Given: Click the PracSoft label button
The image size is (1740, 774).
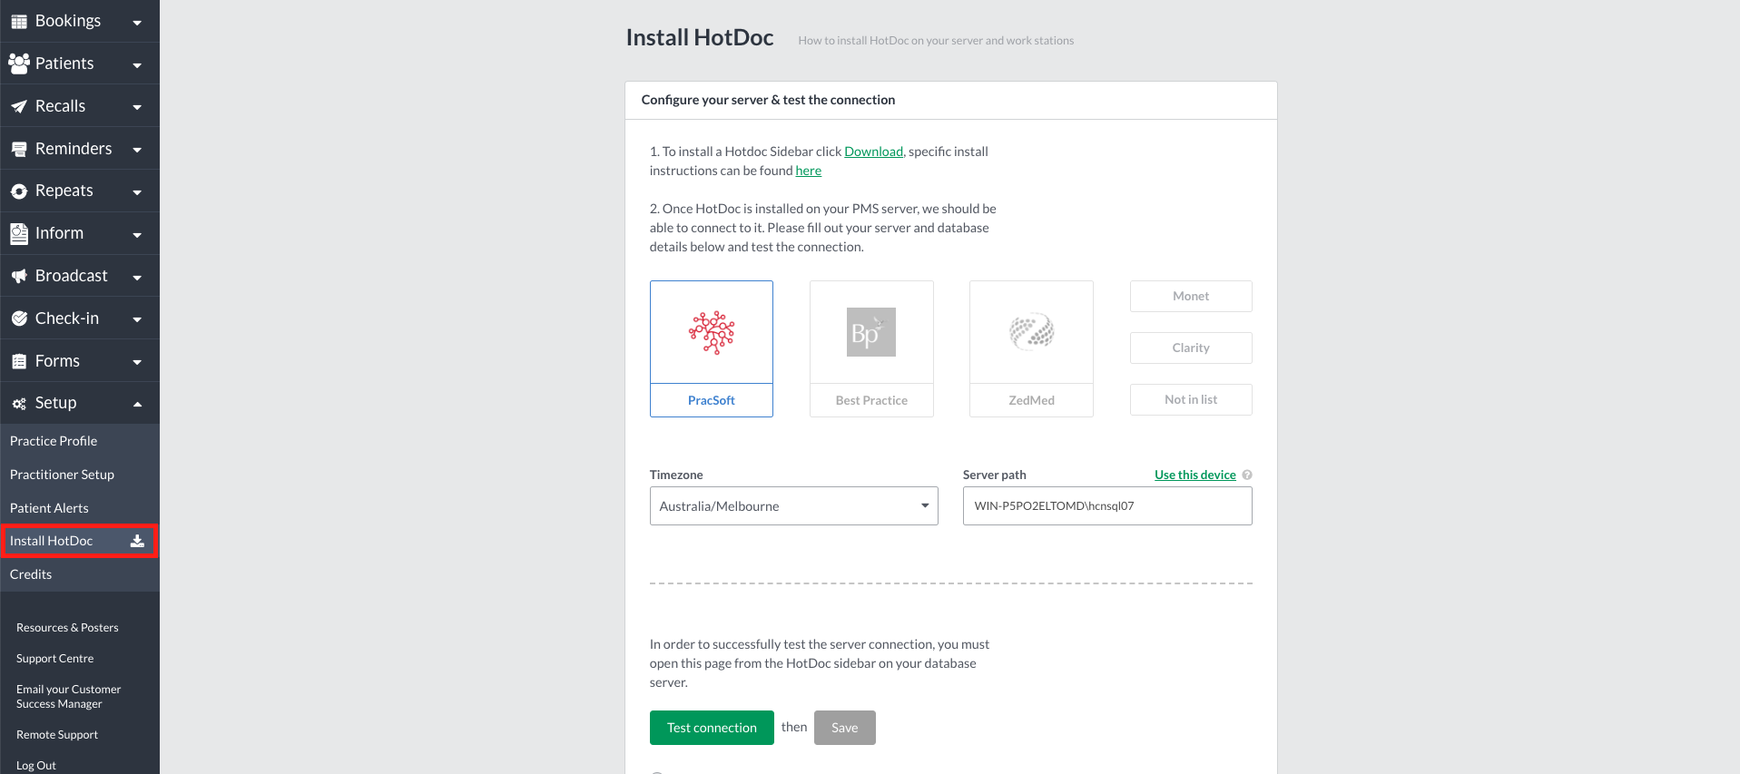Looking at the screenshot, I should pyautogui.click(x=712, y=400).
